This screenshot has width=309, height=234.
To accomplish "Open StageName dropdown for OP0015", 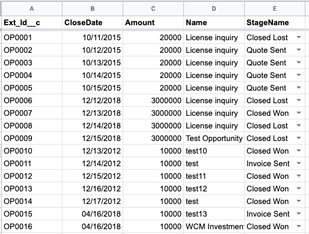I will (x=299, y=214).
